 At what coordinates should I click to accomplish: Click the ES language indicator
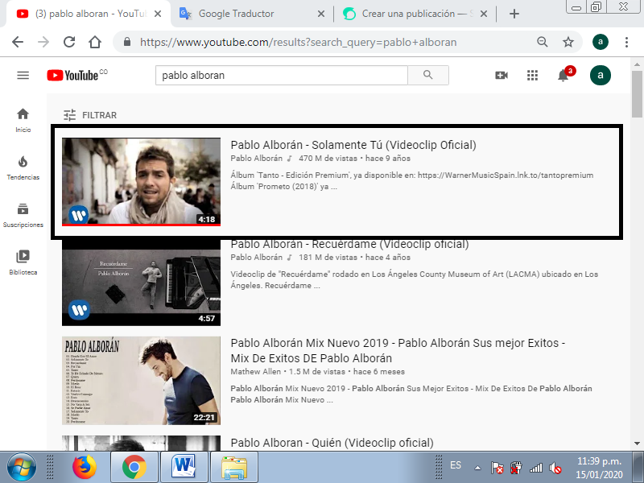tap(456, 465)
